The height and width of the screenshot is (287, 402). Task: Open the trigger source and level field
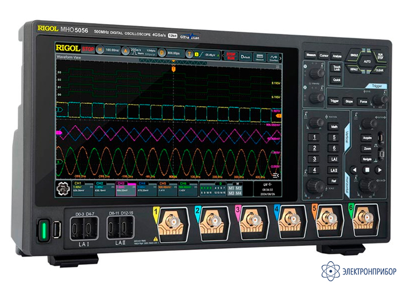207,55
